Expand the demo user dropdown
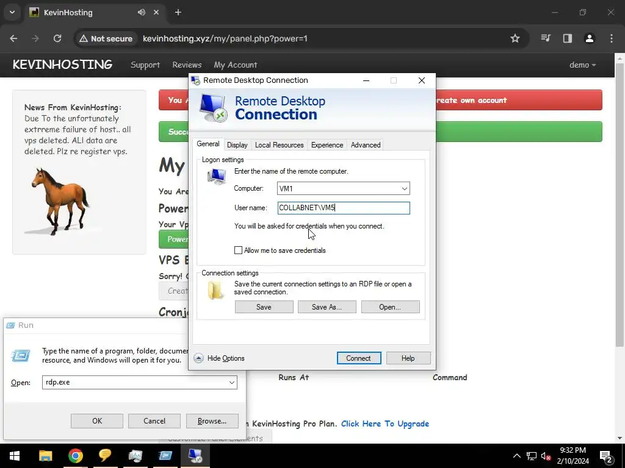 [582, 65]
